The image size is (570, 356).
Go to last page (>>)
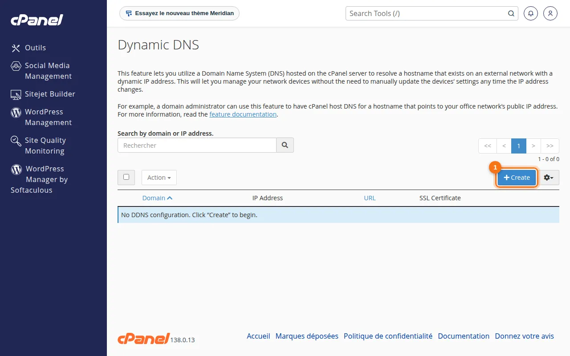pos(550,146)
